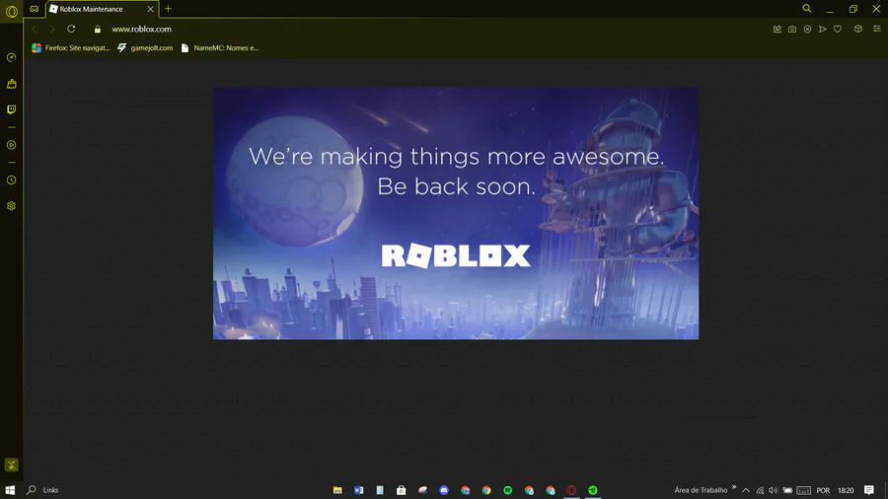The width and height of the screenshot is (888, 499).
Task: Expand Área de Trabalho toolbar chevron
Action: click(x=734, y=487)
